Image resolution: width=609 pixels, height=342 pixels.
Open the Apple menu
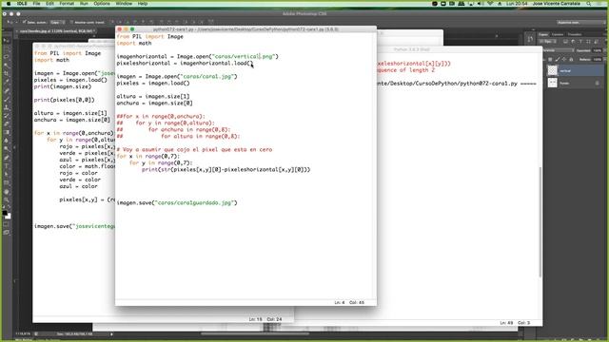pyautogui.click(x=9, y=4)
